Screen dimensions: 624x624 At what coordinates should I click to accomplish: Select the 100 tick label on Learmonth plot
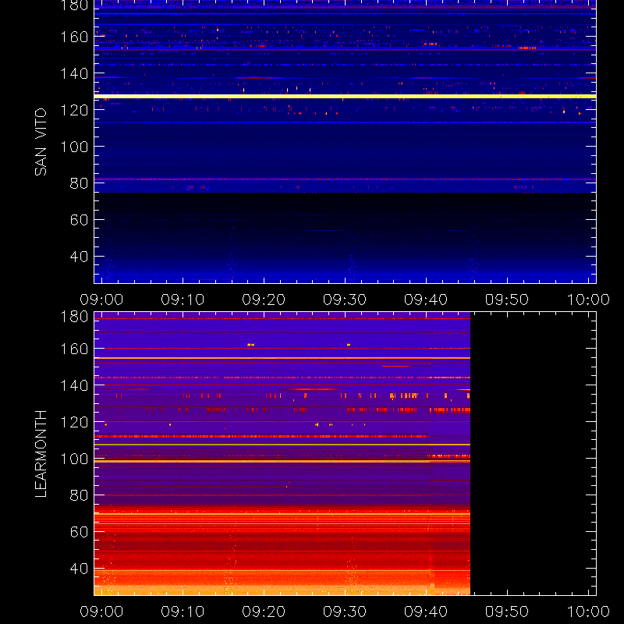click(74, 459)
